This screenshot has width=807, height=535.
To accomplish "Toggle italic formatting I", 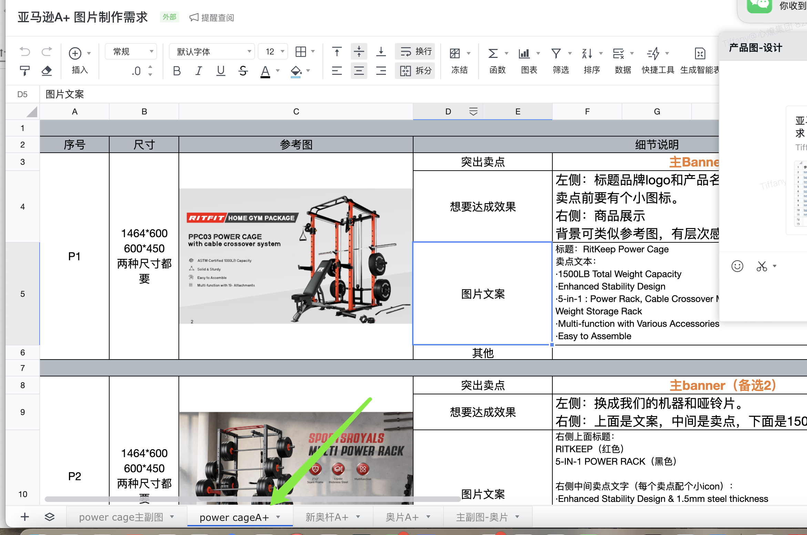I will [198, 71].
